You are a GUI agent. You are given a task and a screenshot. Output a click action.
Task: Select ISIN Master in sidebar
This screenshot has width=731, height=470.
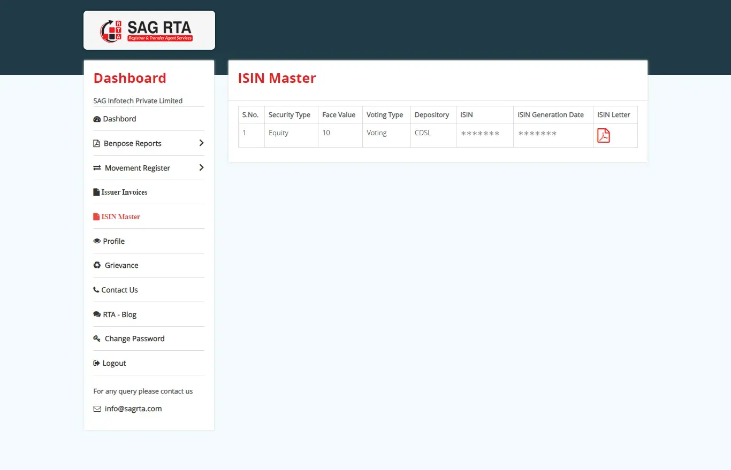pyautogui.click(x=120, y=217)
